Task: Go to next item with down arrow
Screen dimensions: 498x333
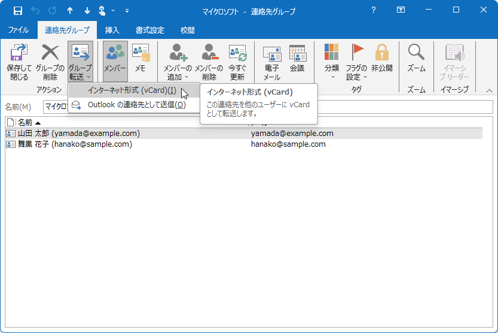Action: click(x=87, y=11)
